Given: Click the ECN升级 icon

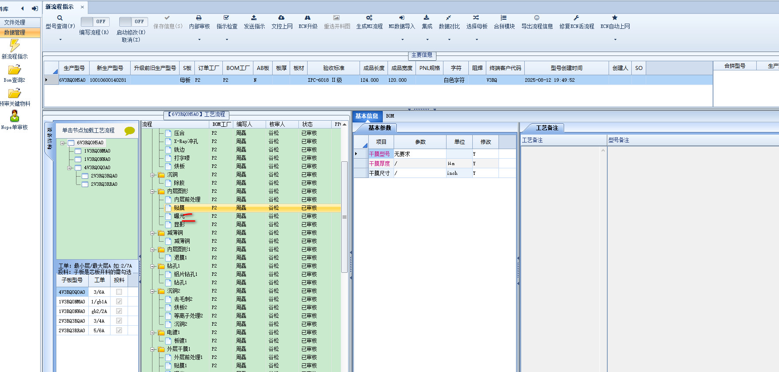Looking at the screenshot, I should [x=308, y=18].
